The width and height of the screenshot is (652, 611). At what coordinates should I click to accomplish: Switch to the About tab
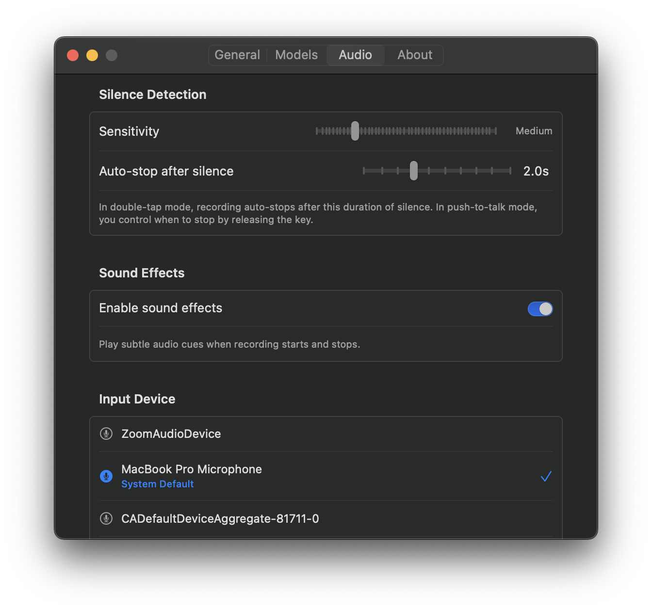click(x=414, y=55)
